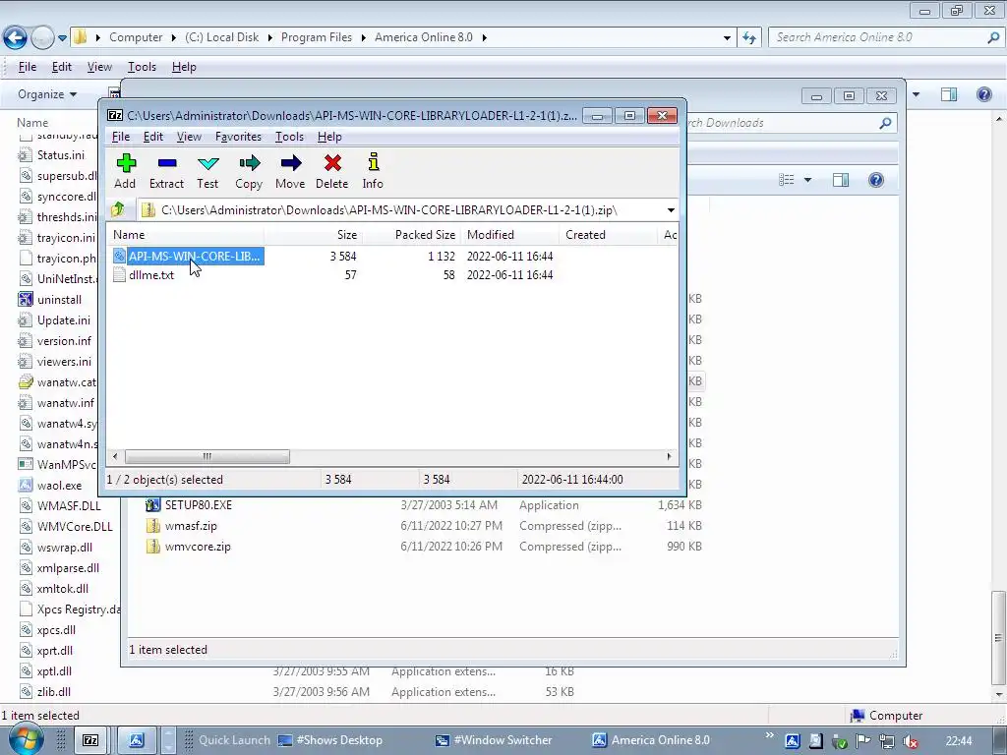Select WMASF.DLL in the file list
Viewport: 1007px width, 755px height.
(x=60, y=506)
